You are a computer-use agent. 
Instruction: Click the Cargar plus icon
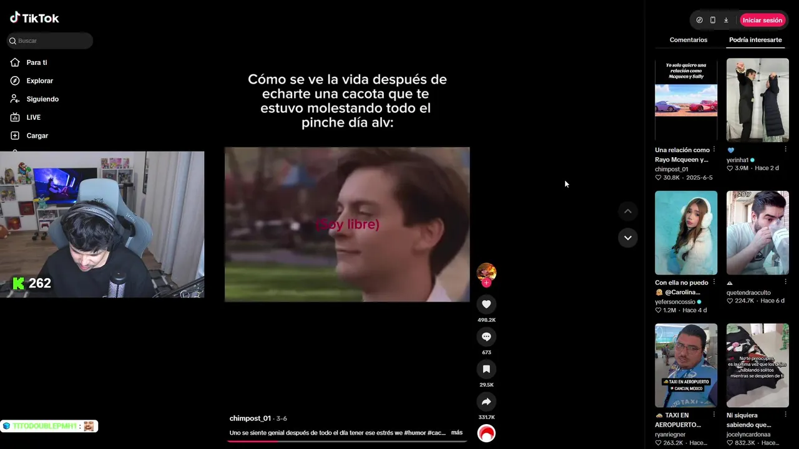coord(15,135)
